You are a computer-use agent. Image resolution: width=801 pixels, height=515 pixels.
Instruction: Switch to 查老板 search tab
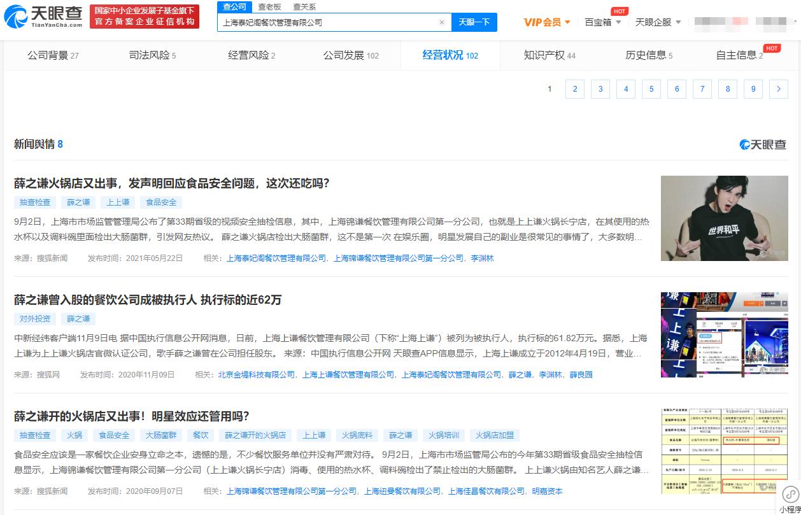click(269, 6)
